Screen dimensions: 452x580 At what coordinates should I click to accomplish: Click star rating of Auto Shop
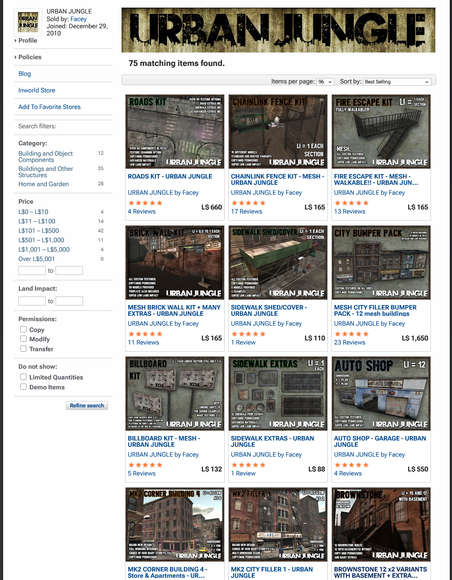pos(352,465)
